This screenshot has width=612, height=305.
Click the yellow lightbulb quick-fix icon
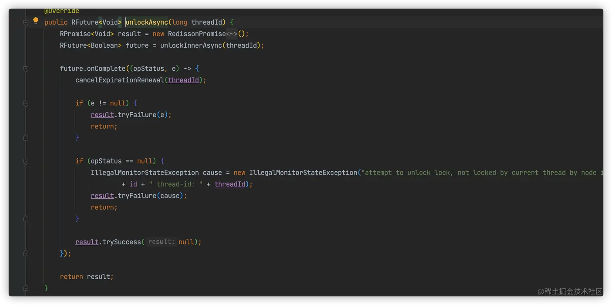tap(36, 21)
